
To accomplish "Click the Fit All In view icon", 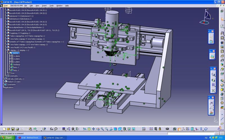I will [x=89, y=129].
